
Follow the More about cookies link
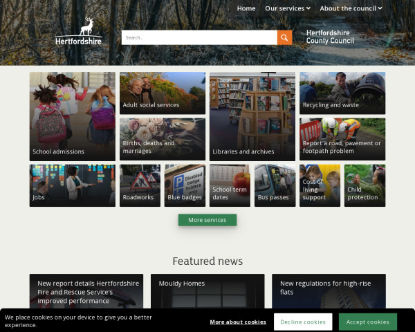coord(238,322)
